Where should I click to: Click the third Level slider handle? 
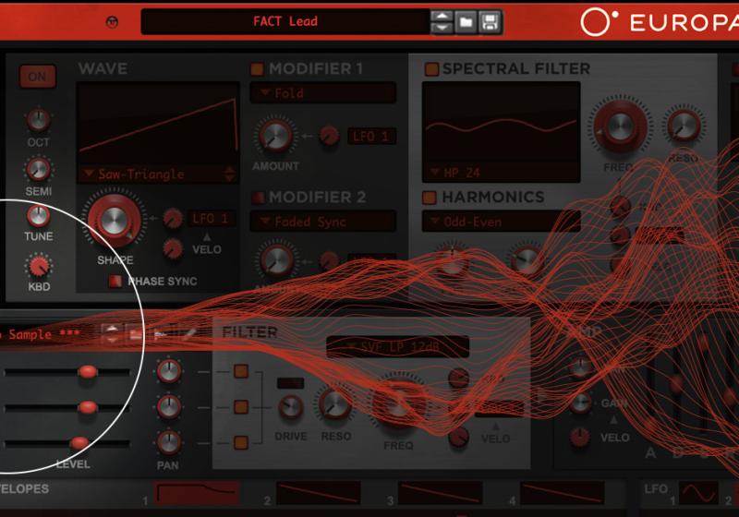click(x=79, y=443)
